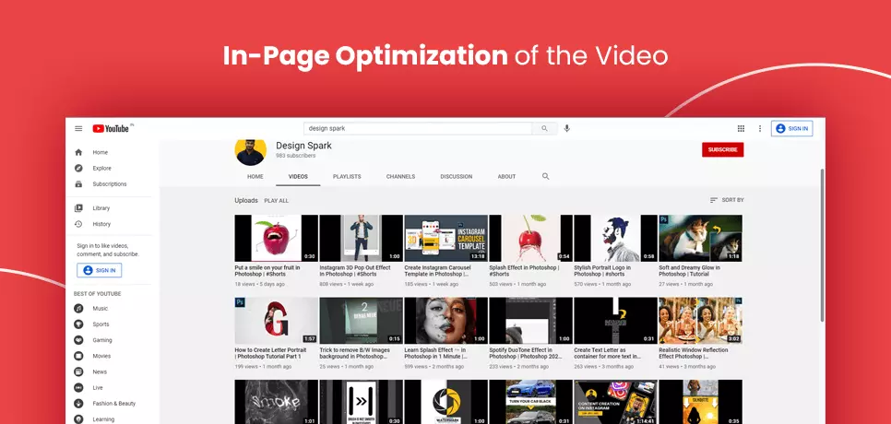Viewport: 891px width, 424px height.
Task: Click the Home sidebar icon
Action: (78, 152)
